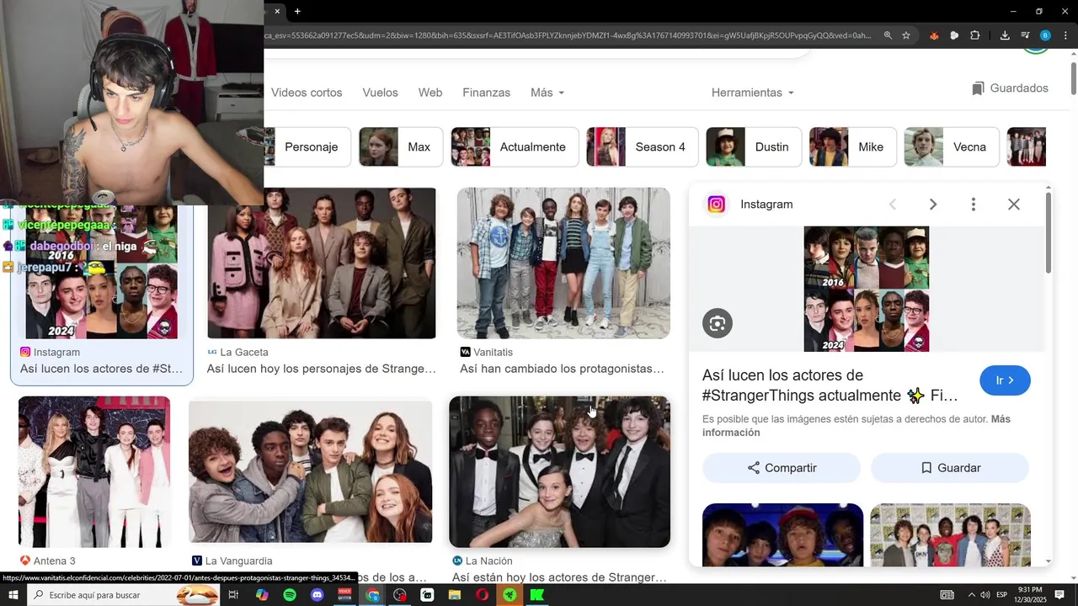Image resolution: width=1078 pixels, height=606 pixels.
Task: Open the Windows notification center icon
Action: [x=1059, y=595]
